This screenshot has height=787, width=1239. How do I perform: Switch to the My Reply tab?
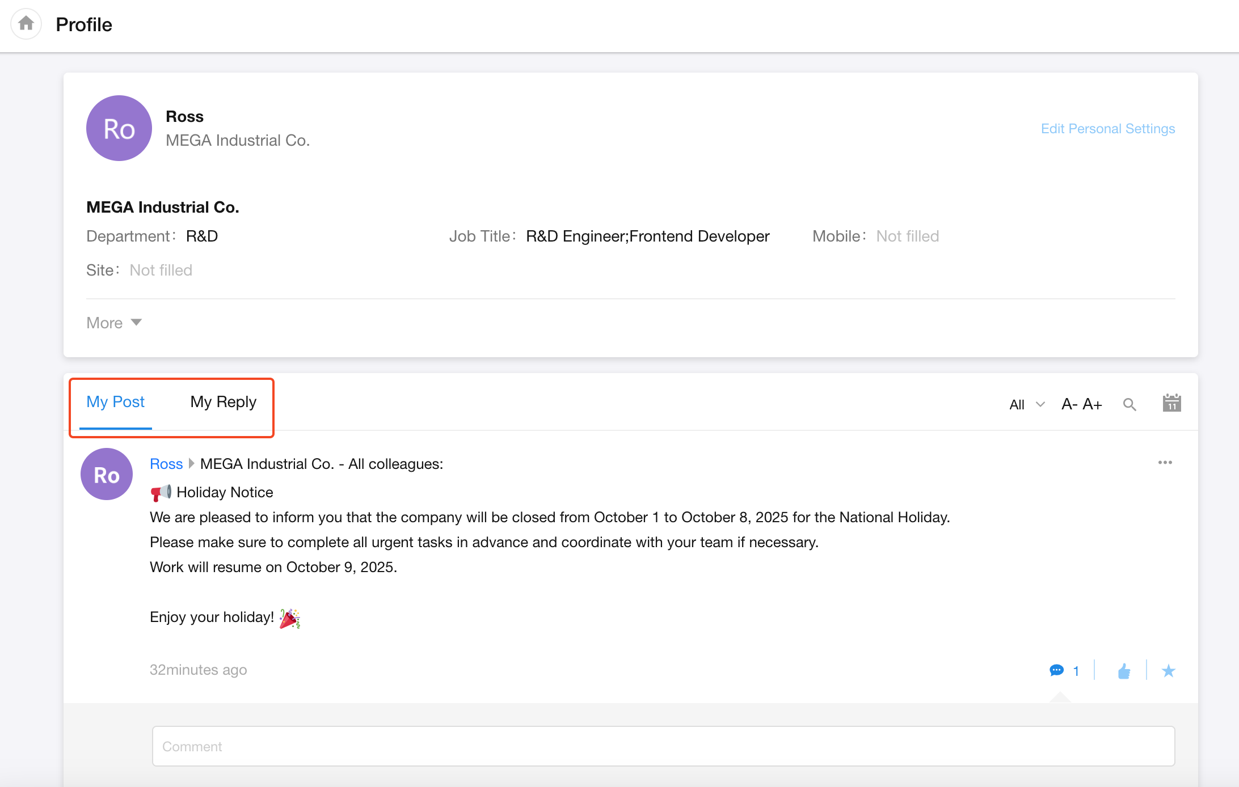pyautogui.click(x=223, y=402)
